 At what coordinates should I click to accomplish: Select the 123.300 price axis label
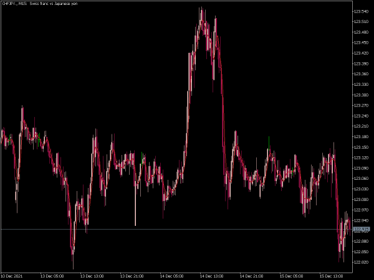click(x=361, y=95)
